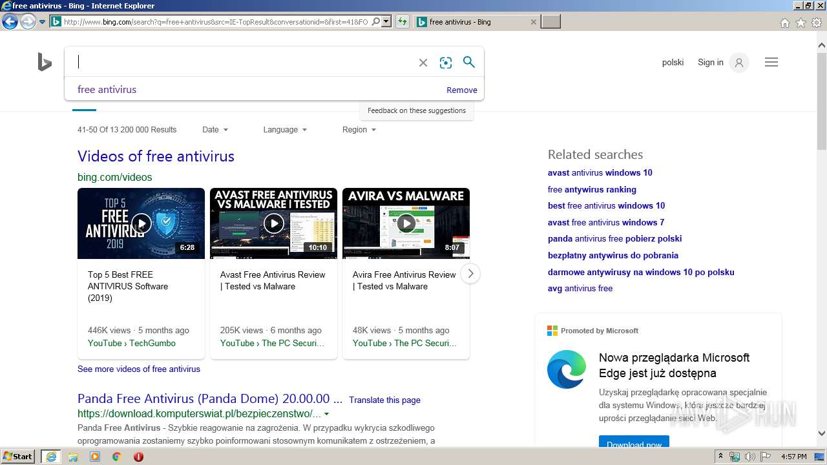This screenshot has width=827, height=465.
Task: Click See more videos of free antivirus
Action: [139, 369]
